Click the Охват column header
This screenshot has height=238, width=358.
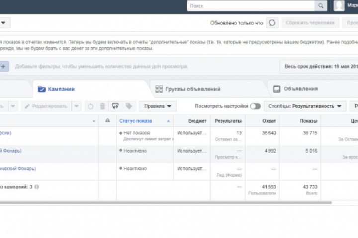click(x=269, y=121)
